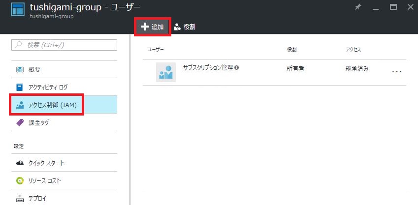Click the サブスクリプション管理 user avatar thumbnail
This screenshot has height=205, width=418.
166,72
